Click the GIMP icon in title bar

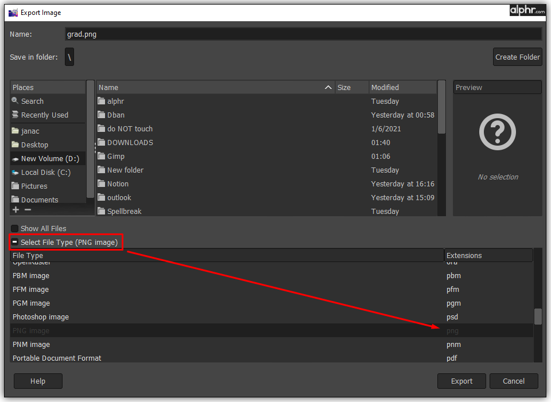pyautogui.click(x=13, y=13)
